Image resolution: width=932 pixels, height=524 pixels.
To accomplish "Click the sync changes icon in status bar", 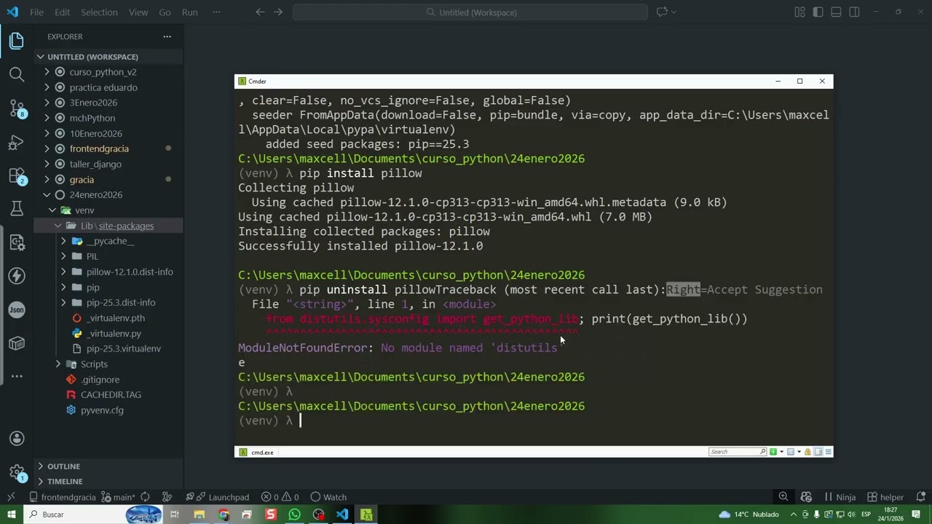I will point(145,497).
